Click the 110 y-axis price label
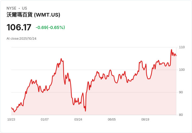The width and height of the screenshot is (192, 133). [182, 47]
